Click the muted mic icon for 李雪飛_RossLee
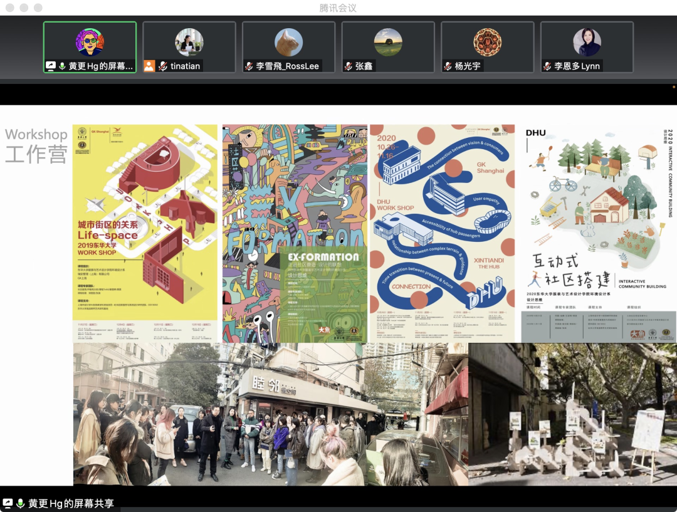 pos(249,66)
